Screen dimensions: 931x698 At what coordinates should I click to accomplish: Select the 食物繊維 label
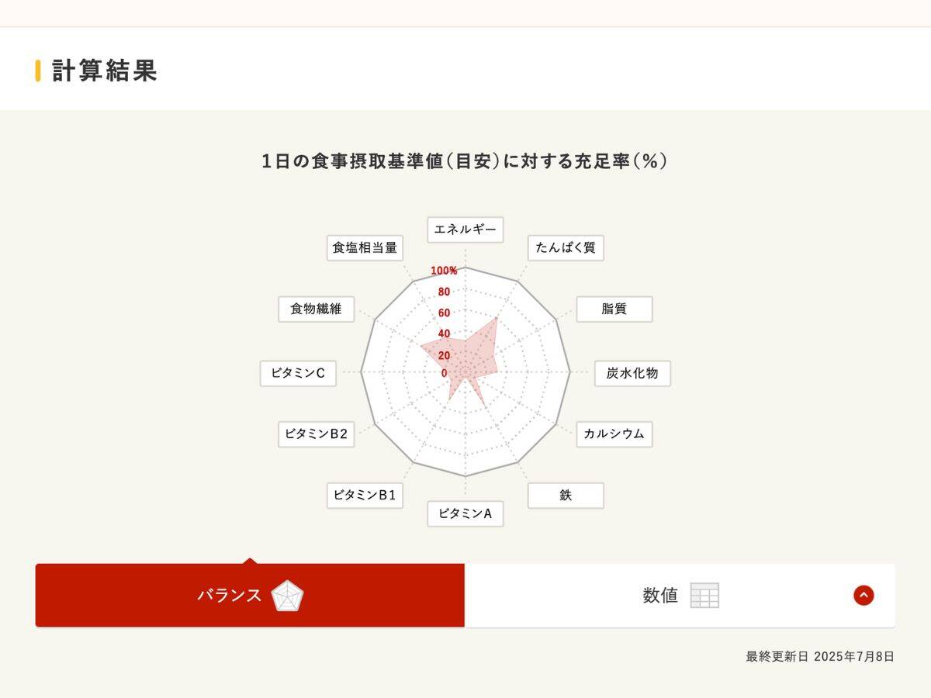(x=316, y=309)
